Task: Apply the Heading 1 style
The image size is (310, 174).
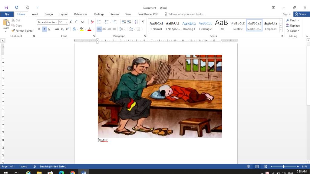Action: click(189, 25)
